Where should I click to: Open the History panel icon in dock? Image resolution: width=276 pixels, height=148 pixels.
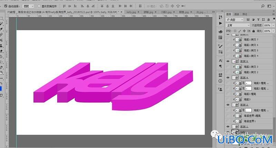pyautogui.click(x=220, y=17)
